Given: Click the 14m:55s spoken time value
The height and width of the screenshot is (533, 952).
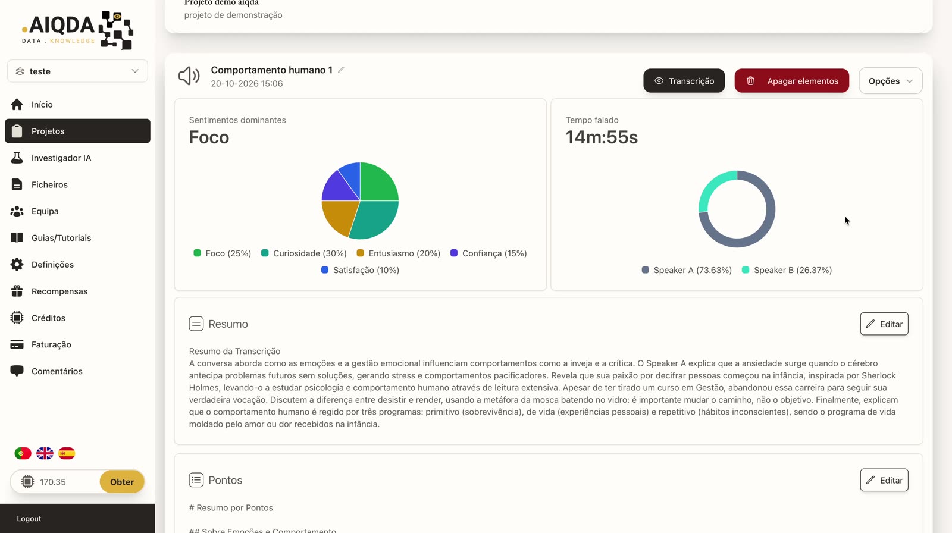Looking at the screenshot, I should (602, 137).
